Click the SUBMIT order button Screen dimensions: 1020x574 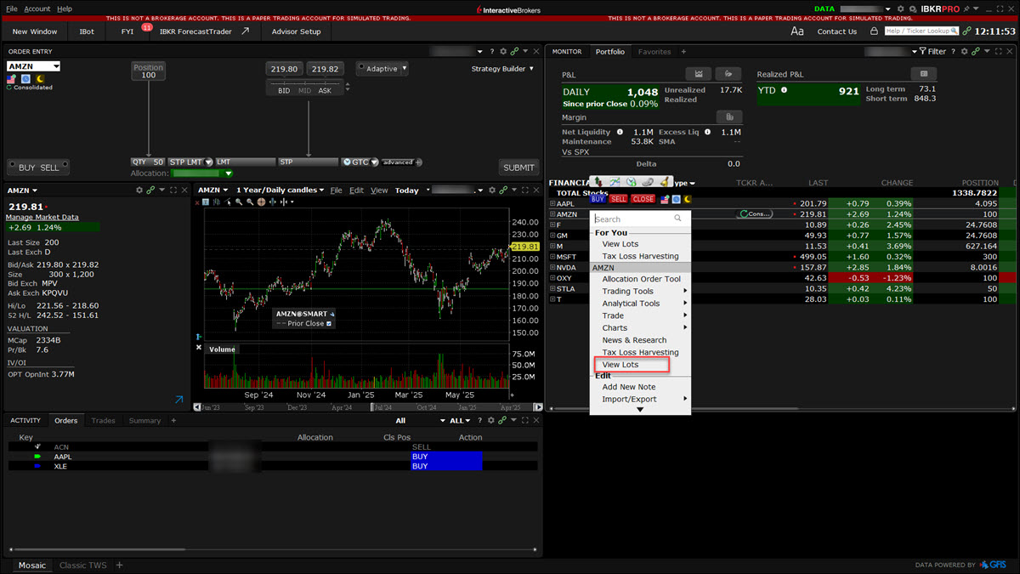pyautogui.click(x=518, y=168)
